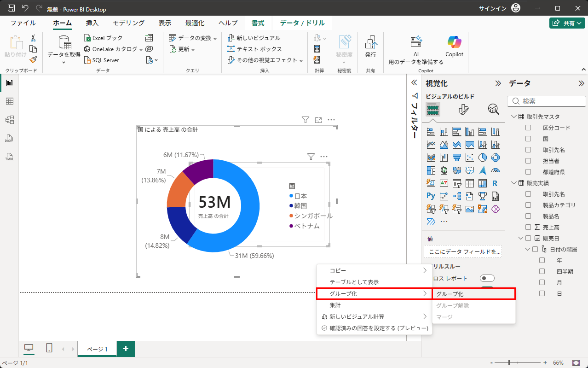The image size is (588, 368).
Task: Select the R script visual
Action: point(496,183)
